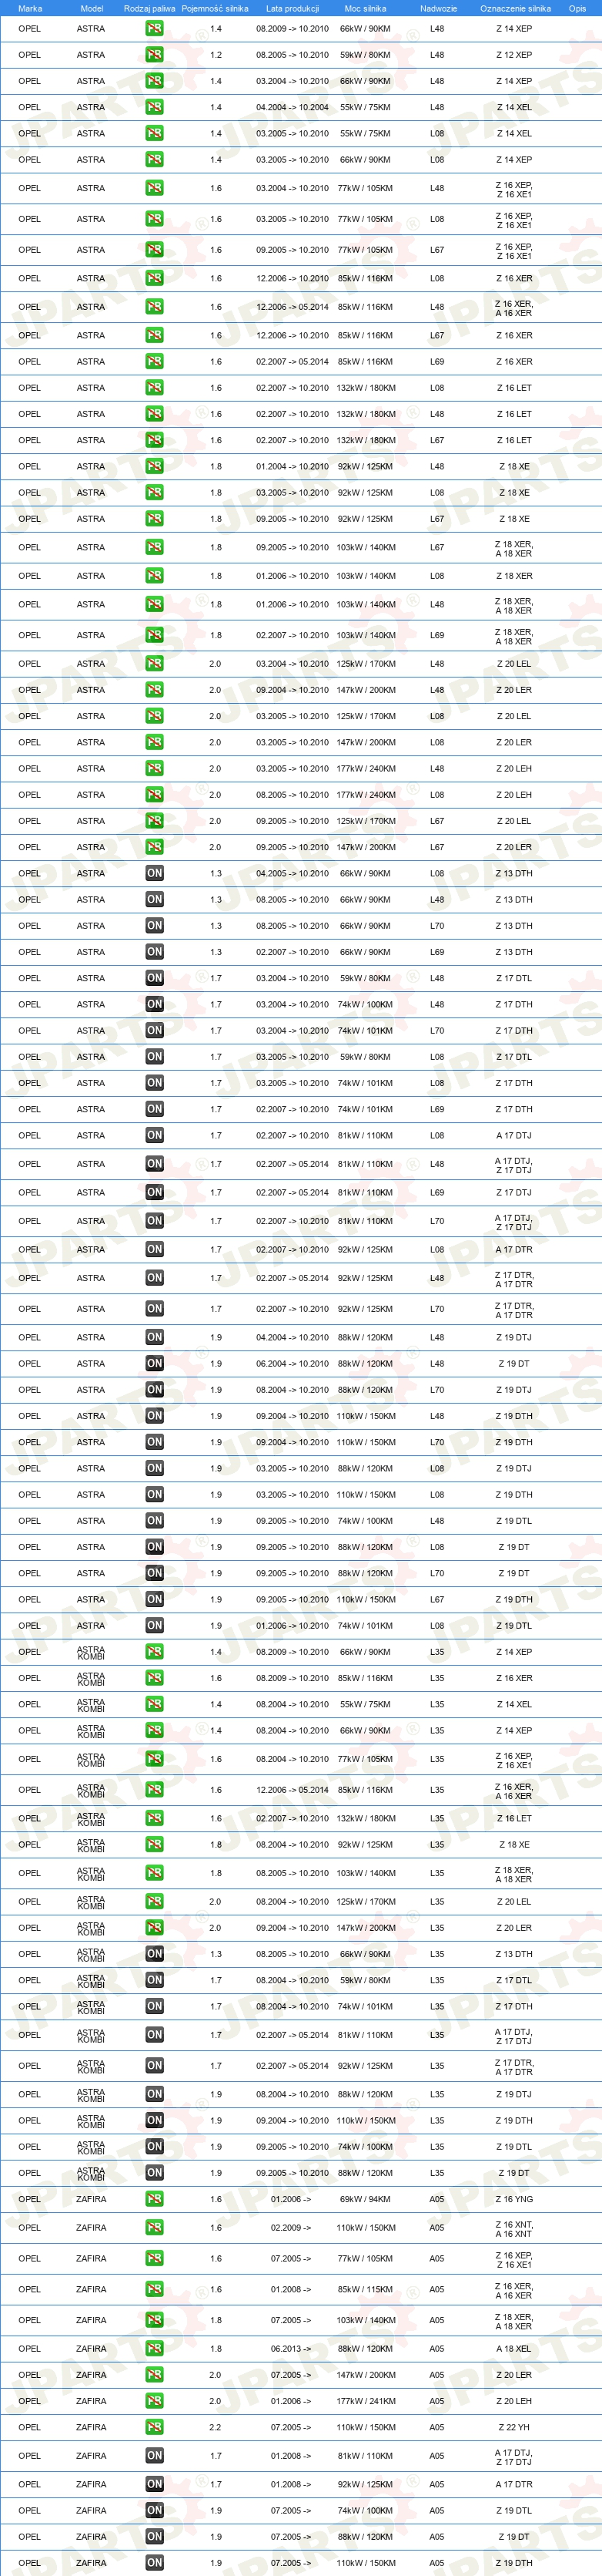The width and height of the screenshot is (602, 2576).
Task: Click petrol icon for Zafira Z 16 YNG
Action: 154,2199
